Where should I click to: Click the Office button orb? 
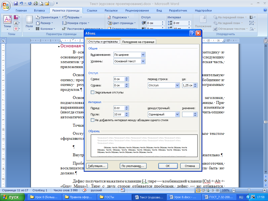(6, 6)
